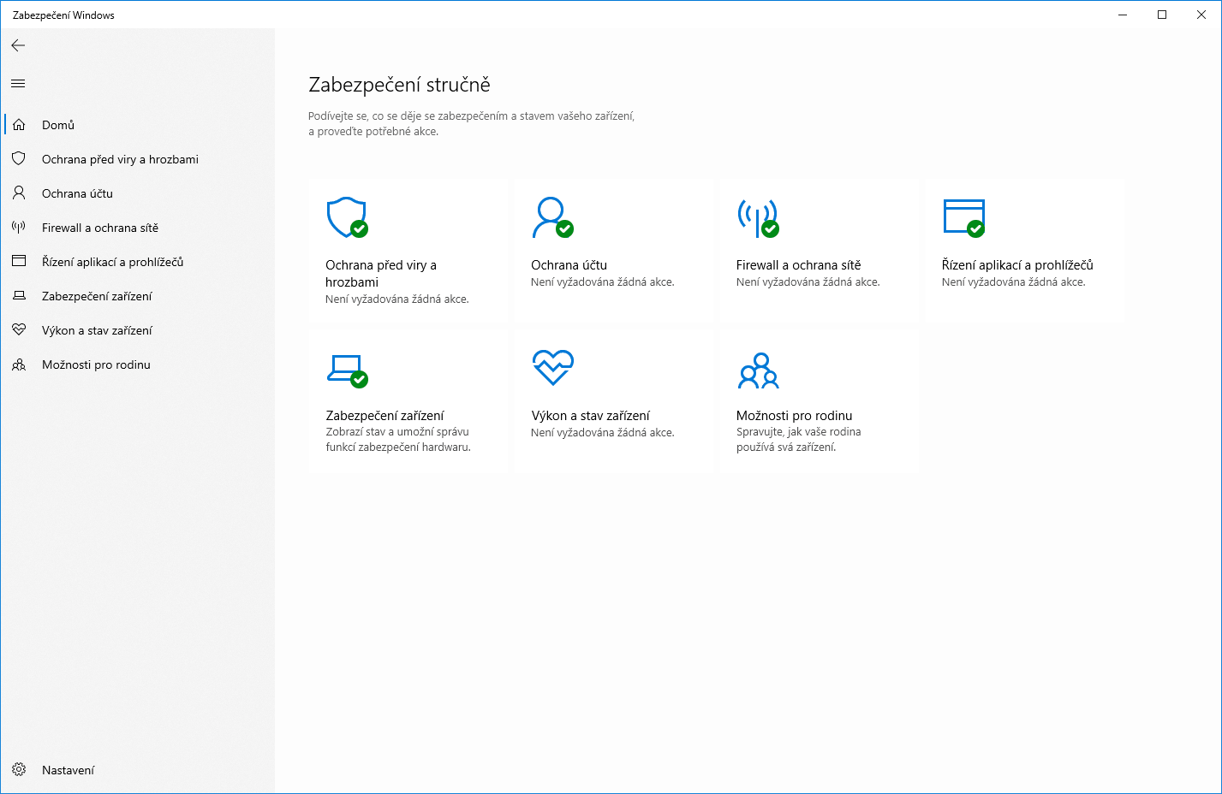1222x794 pixels.
Task: Click the Nastavení gear icon
Action: [19, 770]
